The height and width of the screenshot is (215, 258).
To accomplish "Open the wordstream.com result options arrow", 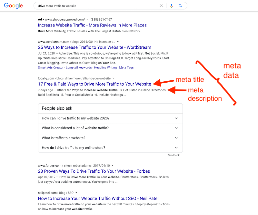I will (x=118, y=42).
